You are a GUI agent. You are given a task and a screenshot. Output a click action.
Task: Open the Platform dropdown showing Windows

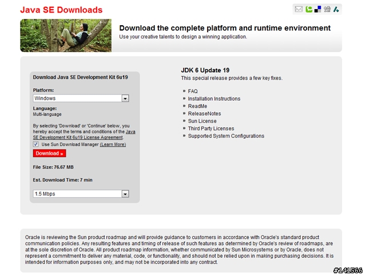click(81, 98)
